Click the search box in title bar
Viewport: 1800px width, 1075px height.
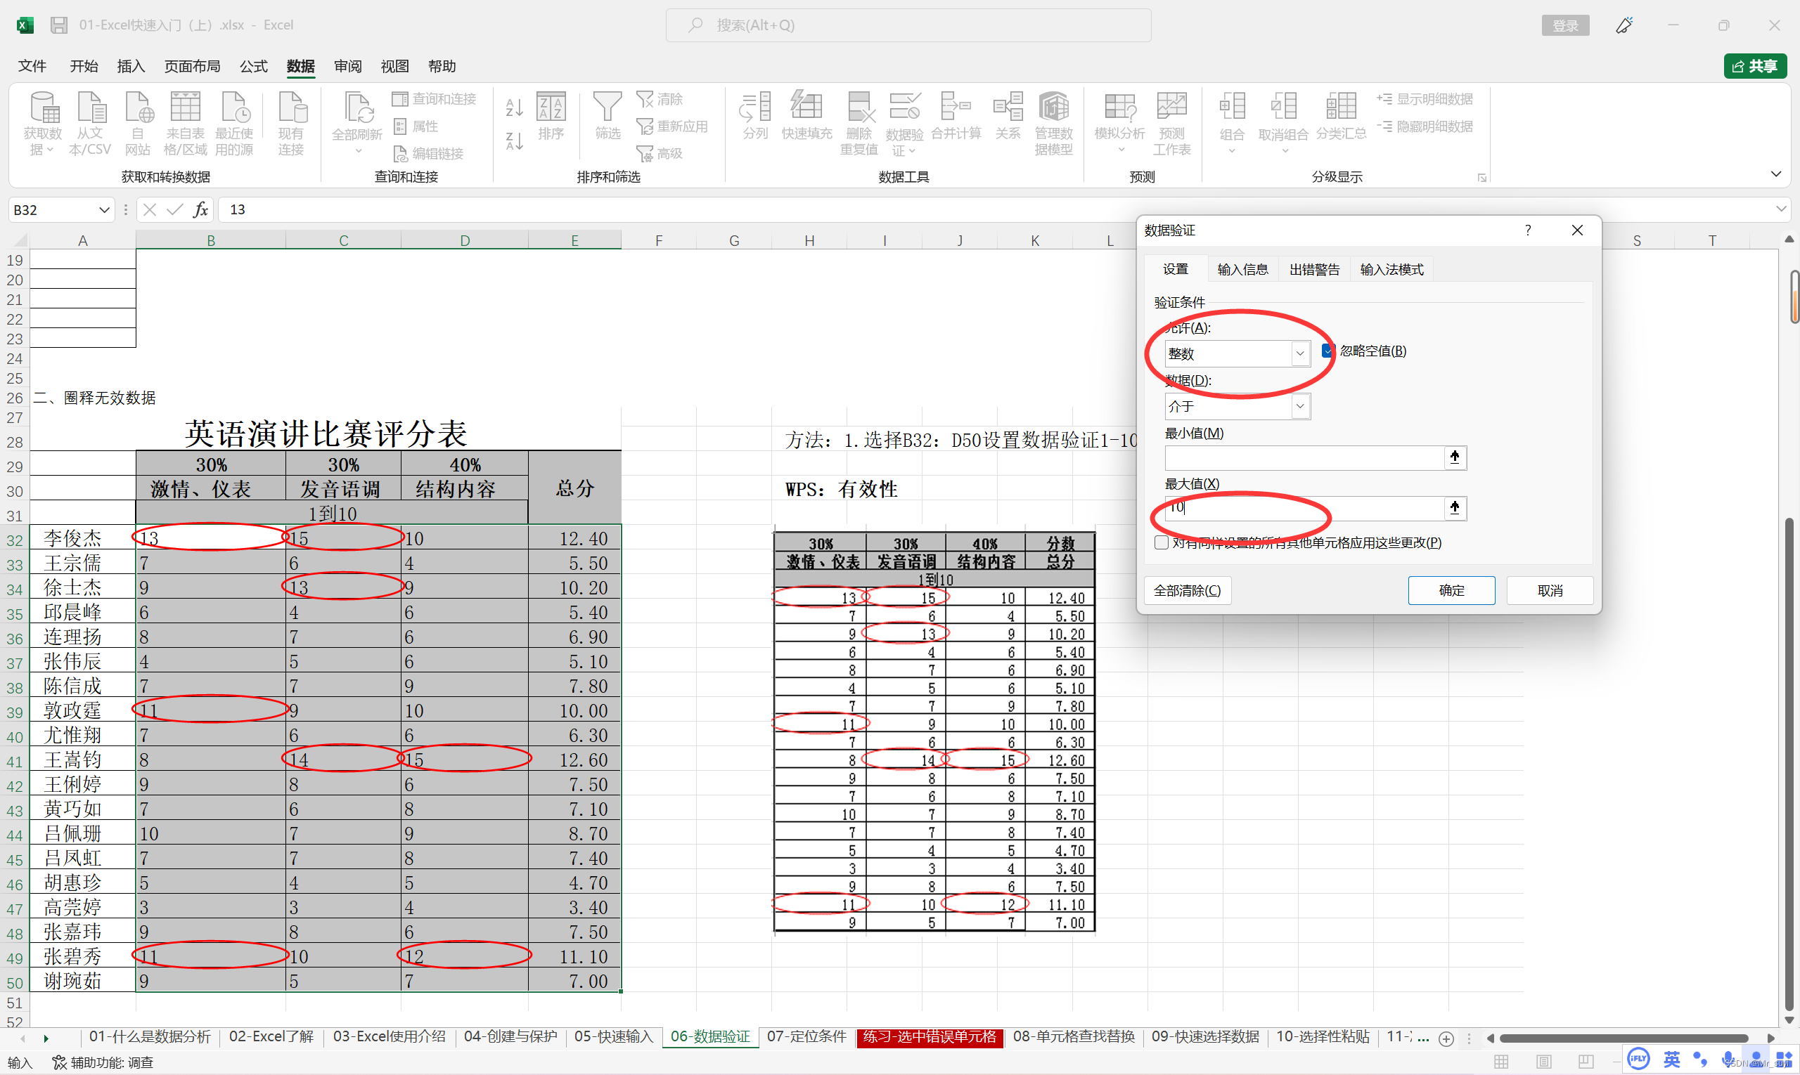(x=908, y=25)
